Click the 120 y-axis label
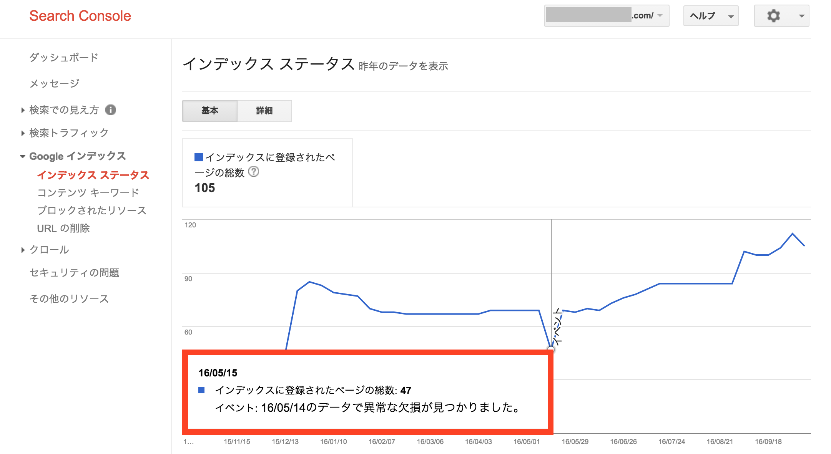 190,225
